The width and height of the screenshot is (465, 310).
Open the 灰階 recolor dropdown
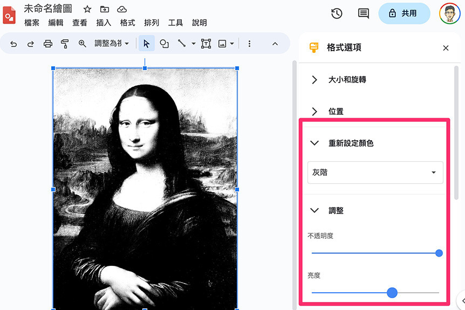click(x=375, y=173)
